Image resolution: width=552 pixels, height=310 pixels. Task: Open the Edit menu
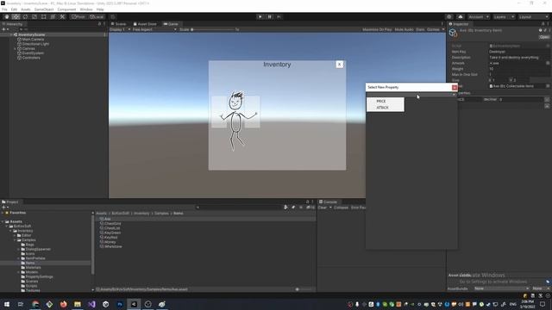click(14, 9)
